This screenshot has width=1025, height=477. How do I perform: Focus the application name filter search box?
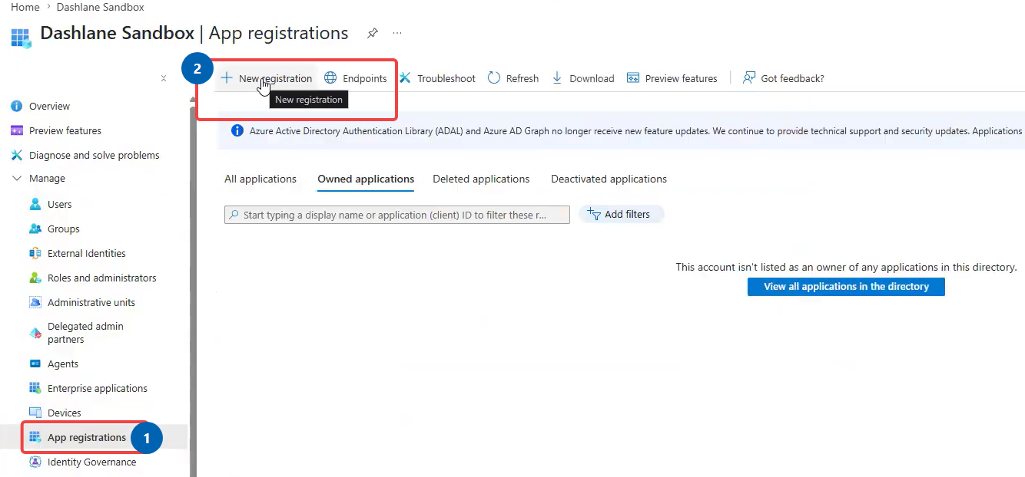[x=397, y=215]
